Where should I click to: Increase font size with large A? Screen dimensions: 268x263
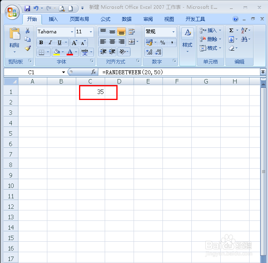[74, 43]
